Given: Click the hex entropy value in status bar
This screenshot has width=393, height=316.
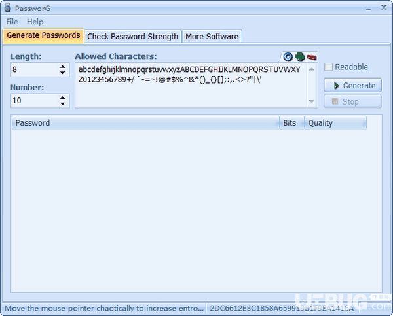Looking at the screenshot, I should (282, 308).
